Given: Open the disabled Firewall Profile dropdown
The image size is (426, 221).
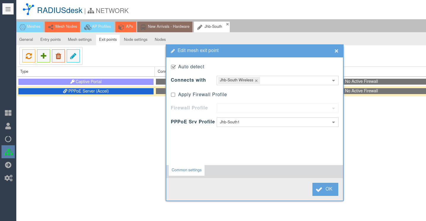Looking at the screenshot, I should (333, 108).
